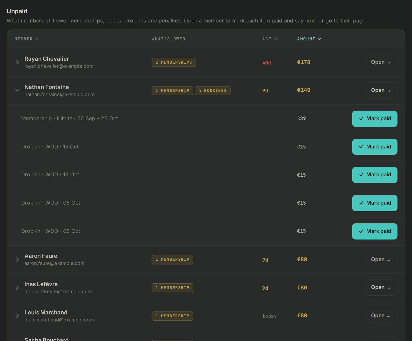Click Aaron Faure's '1 MEMBERSHIP' badge
Image resolution: width=412 pixels, height=341 pixels.
coord(172,260)
